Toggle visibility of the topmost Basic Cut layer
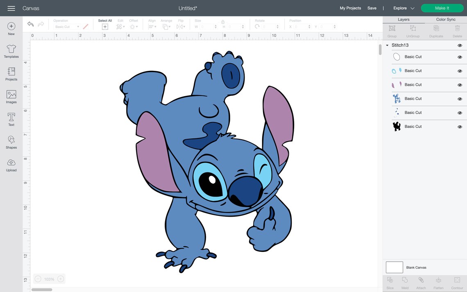The image size is (467, 292). [460, 57]
